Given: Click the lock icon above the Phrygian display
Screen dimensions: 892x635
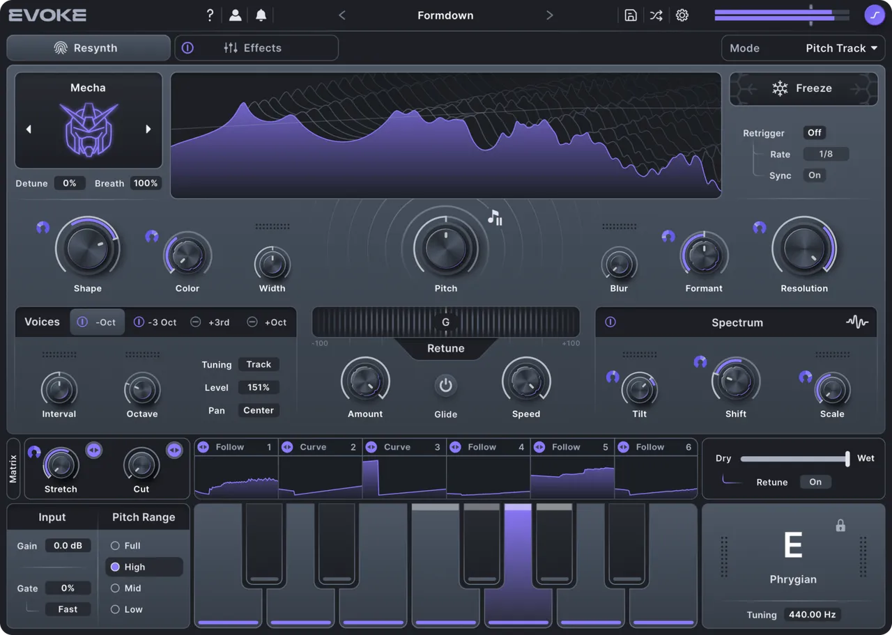Looking at the screenshot, I should (x=840, y=526).
